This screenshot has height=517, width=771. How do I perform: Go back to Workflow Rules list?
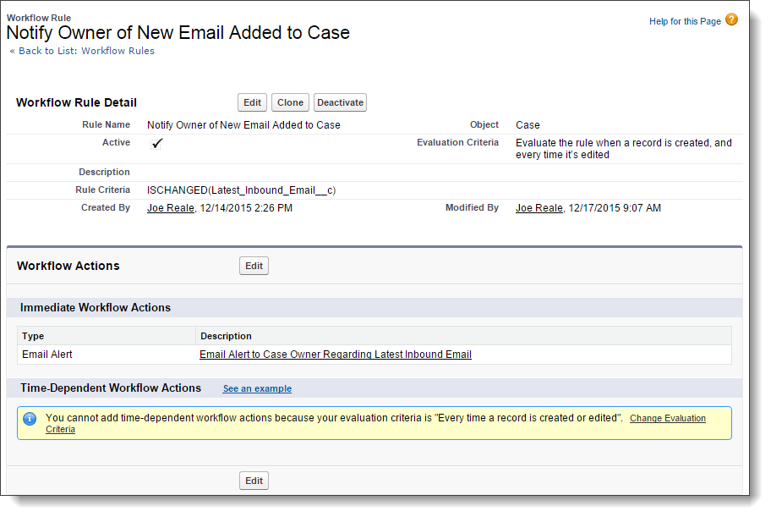86,51
